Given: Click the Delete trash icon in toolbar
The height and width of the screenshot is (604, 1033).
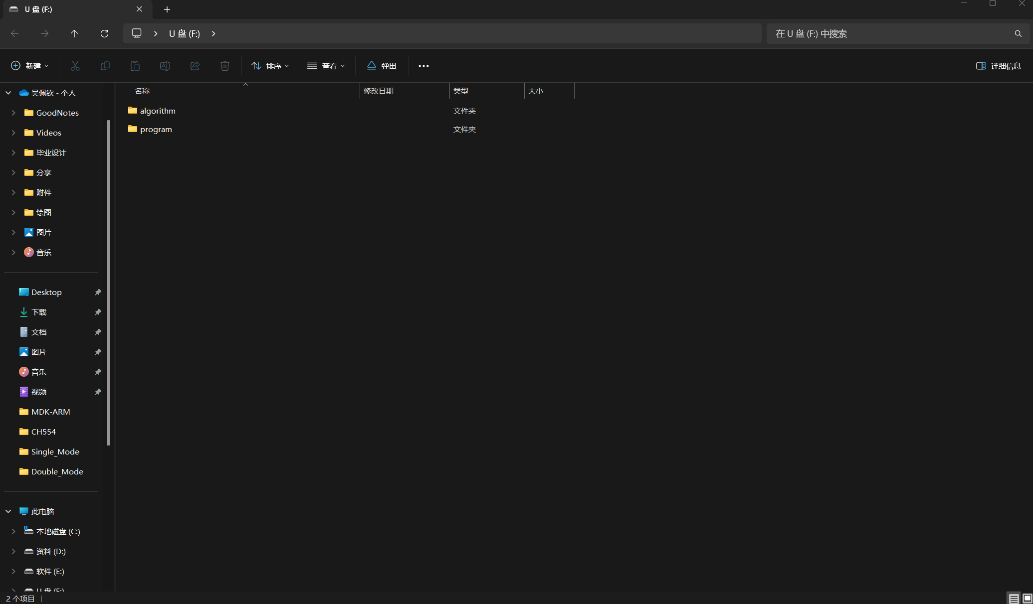Looking at the screenshot, I should pyautogui.click(x=225, y=66).
